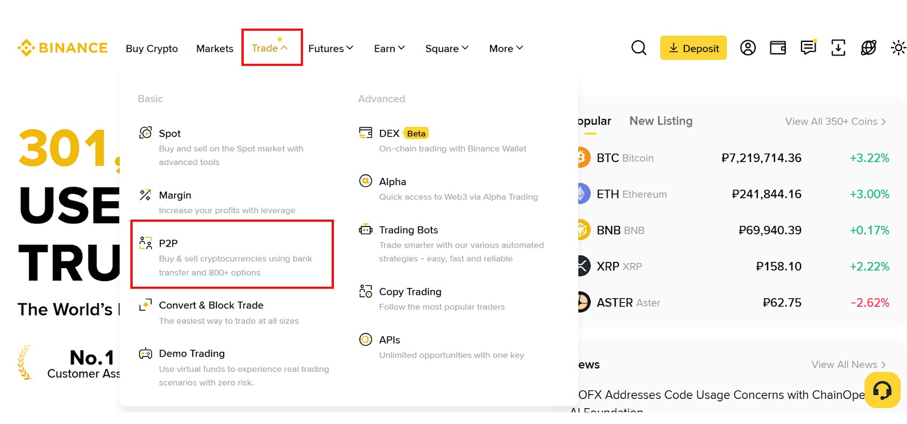Screen dimensions: 907x424
Task: Open the user profile icon
Action: (x=748, y=48)
